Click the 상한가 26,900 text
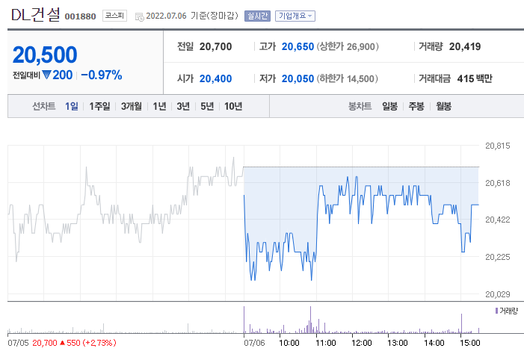 pyautogui.click(x=348, y=46)
